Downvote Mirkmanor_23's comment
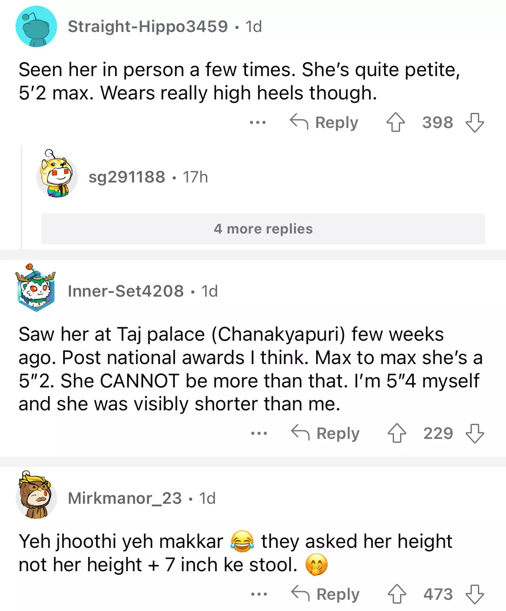Screen dimensions: 506x611 474,594
